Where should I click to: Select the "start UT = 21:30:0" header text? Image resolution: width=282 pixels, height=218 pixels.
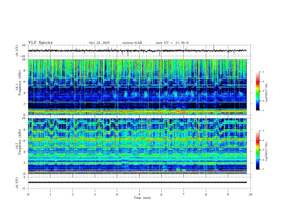tap(172, 43)
